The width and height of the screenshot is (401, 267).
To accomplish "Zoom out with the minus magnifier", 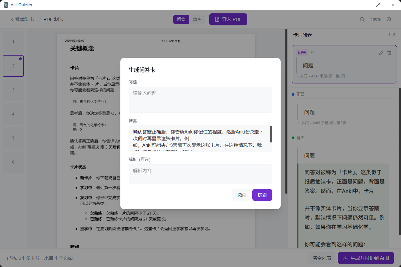I will [x=362, y=19].
